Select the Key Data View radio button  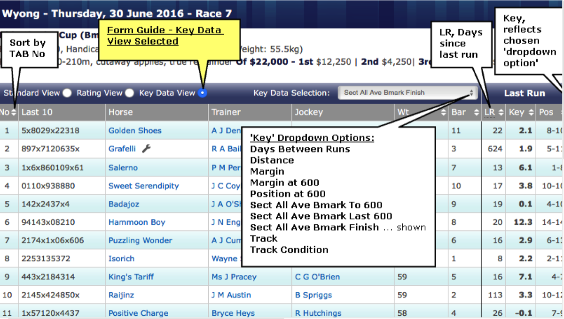click(x=202, y=93)
